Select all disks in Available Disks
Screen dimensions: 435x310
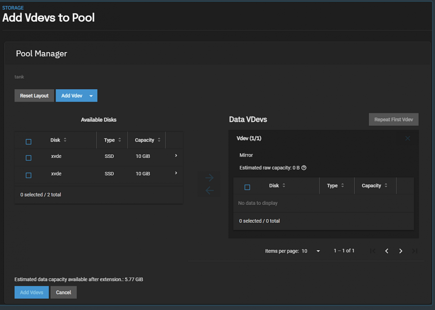click(x=28, y=142)
